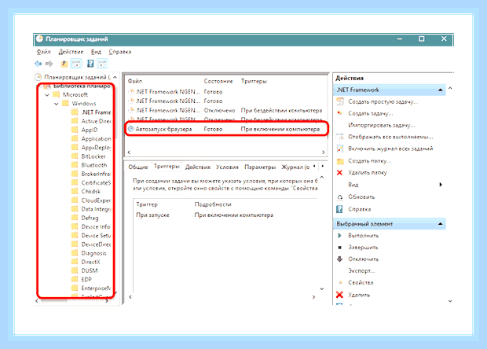Click the Forward arrow toolbar icon
The width and height of the screenshot is (487, 349).
pos(49,64)
